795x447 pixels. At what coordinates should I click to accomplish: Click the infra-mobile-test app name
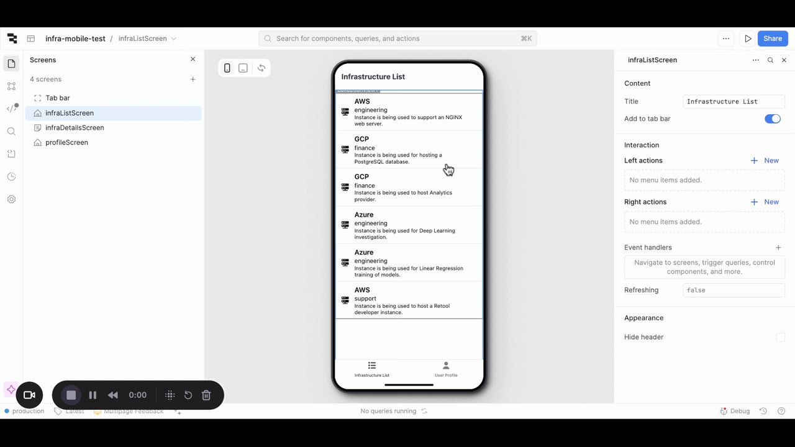[x=75, y=38]
